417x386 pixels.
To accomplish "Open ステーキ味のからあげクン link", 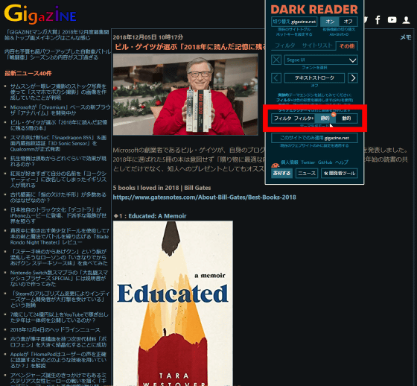I will [x=59, y=257].
